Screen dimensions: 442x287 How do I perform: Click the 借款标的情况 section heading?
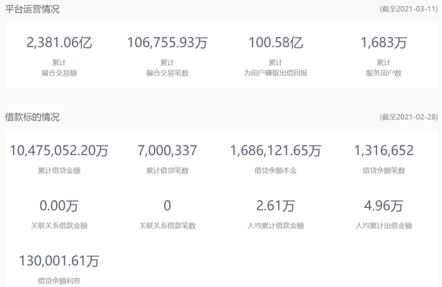pyautogui.click(x=33, y=117)
